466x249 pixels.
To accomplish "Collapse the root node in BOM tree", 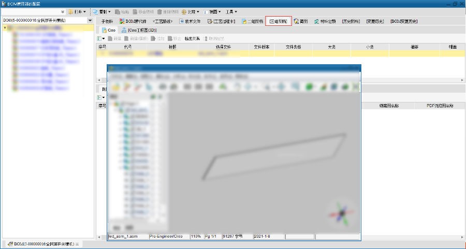I will tap(5, 28).
